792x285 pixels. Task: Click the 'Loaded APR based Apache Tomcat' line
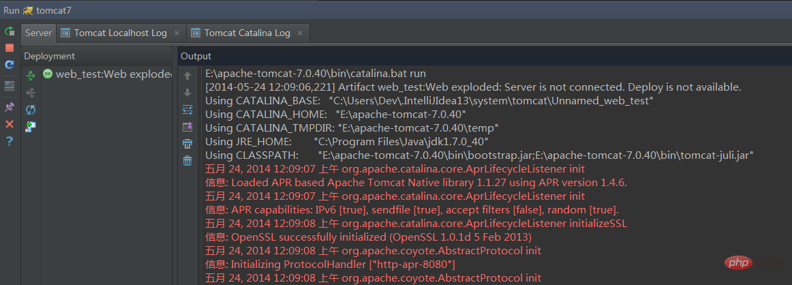416,183
